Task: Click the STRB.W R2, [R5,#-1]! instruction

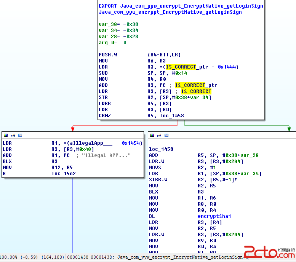Action: [x=193, y=180]
